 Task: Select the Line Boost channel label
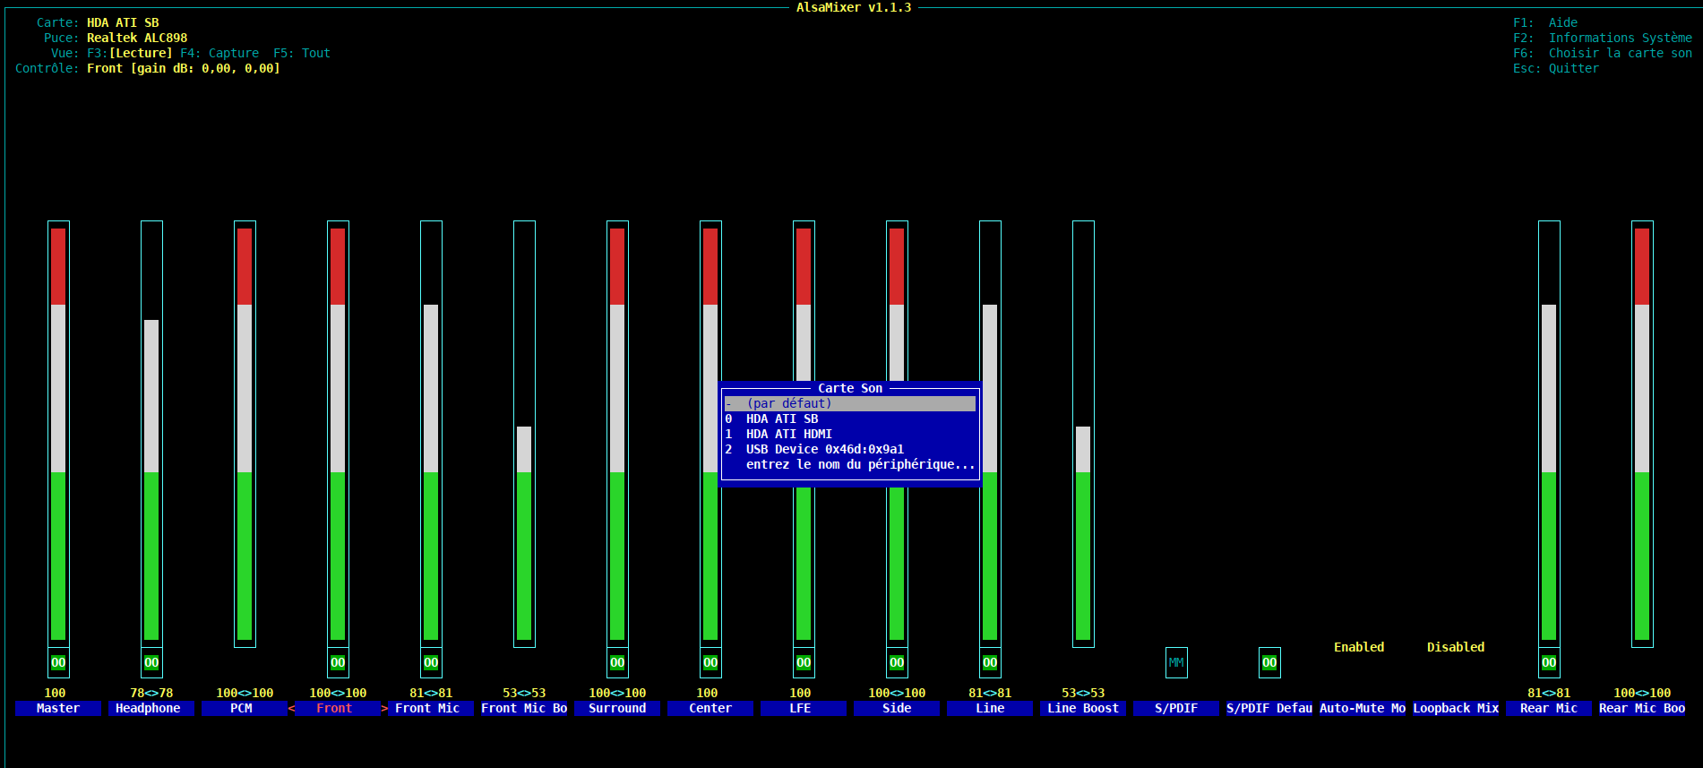pos(1083,708)
